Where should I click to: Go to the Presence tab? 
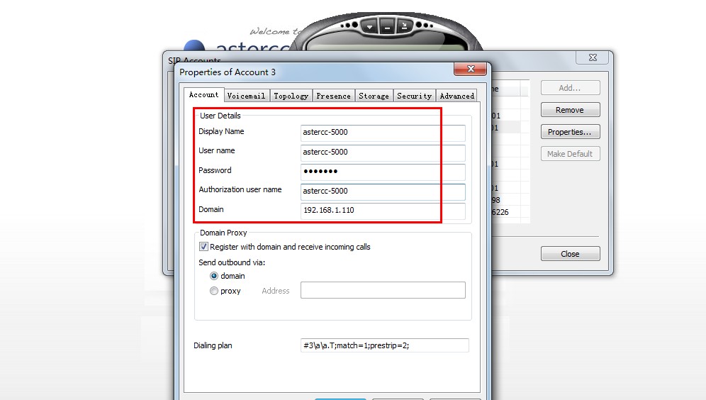pyautogui.click(x=333, y=96)
